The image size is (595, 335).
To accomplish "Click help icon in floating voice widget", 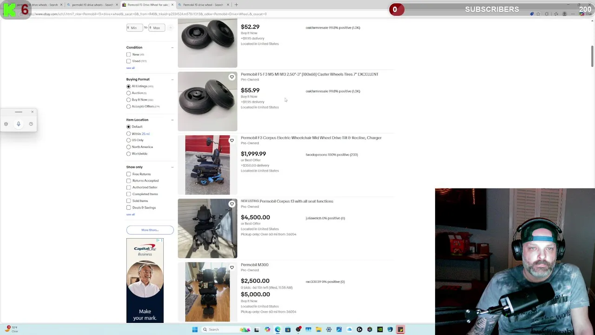I will [31, 124].
